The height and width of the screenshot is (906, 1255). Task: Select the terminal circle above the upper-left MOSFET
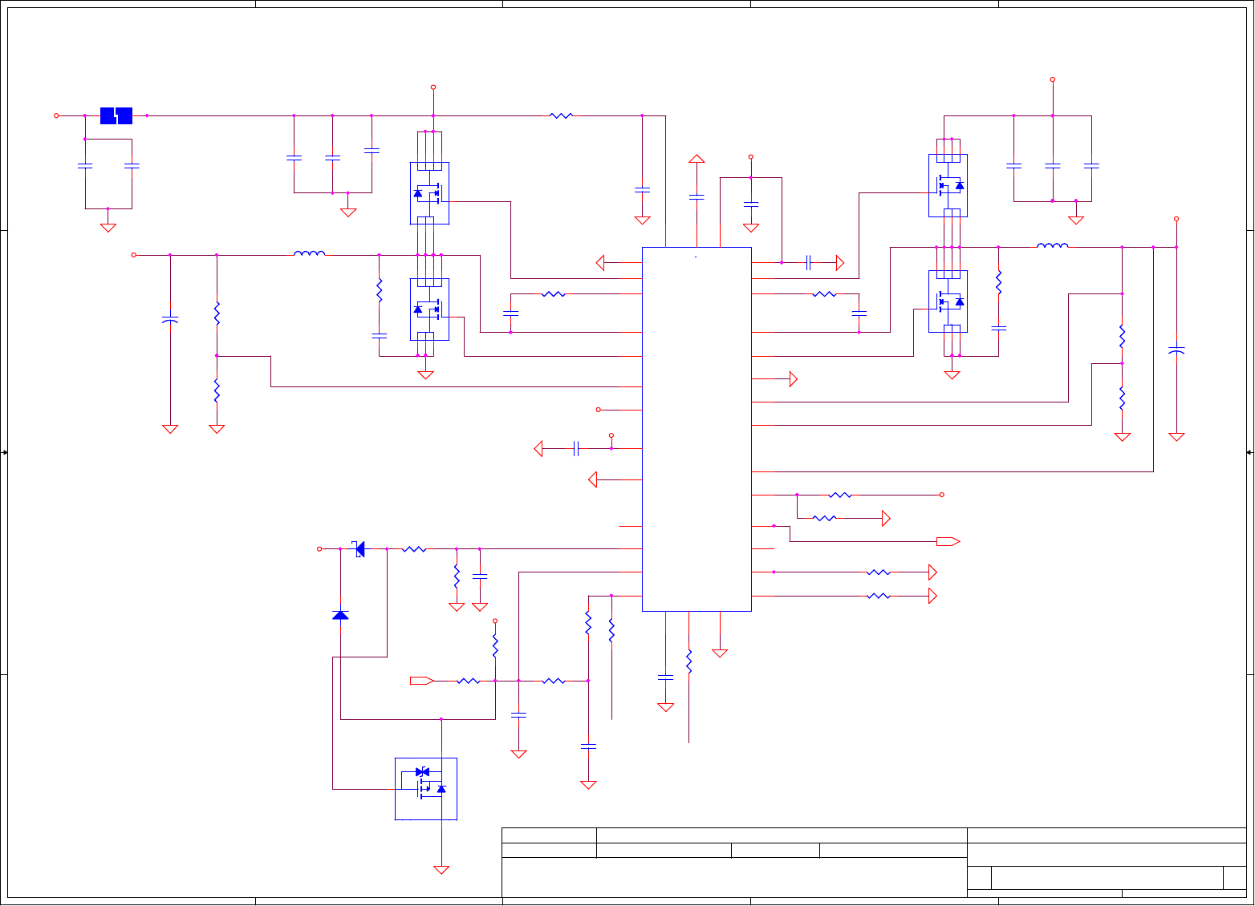tap(433, 87)
